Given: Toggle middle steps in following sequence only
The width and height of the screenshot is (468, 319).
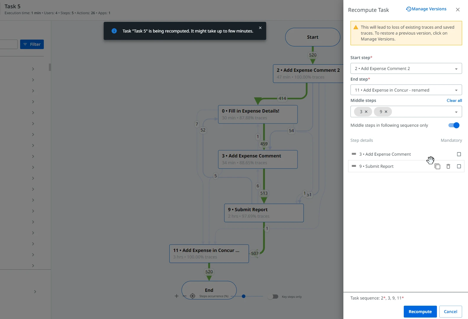Looking at the screenshot, I should coord(454,125).
